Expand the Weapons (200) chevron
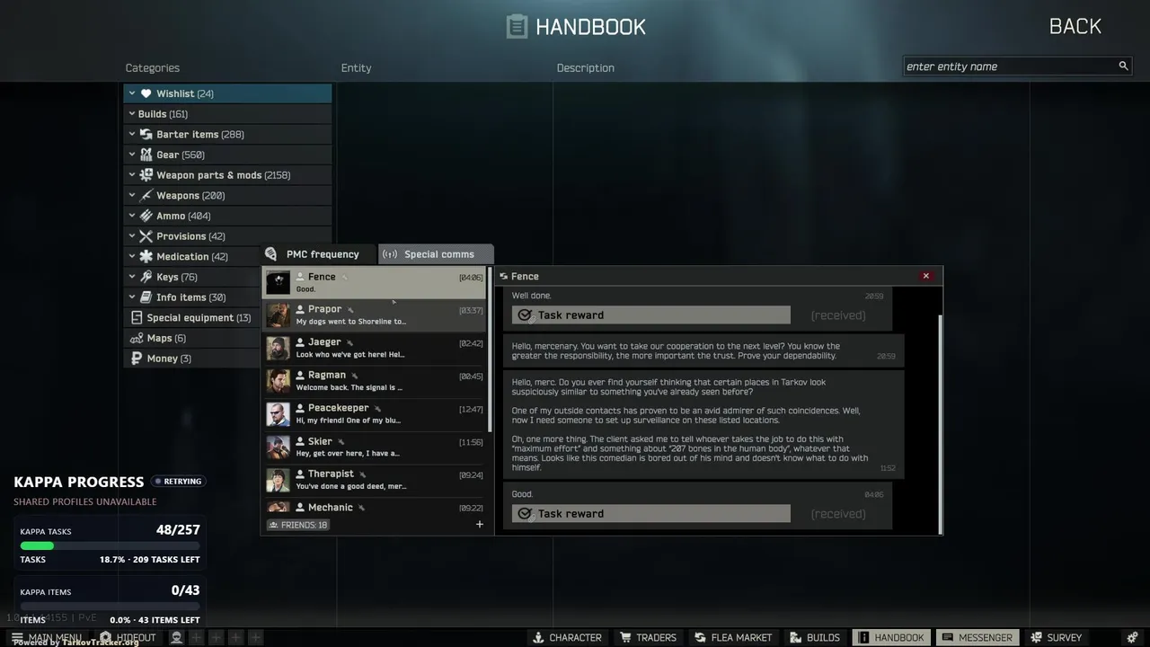The width and height of the screenshot is (1150, 647). [131, 195]
